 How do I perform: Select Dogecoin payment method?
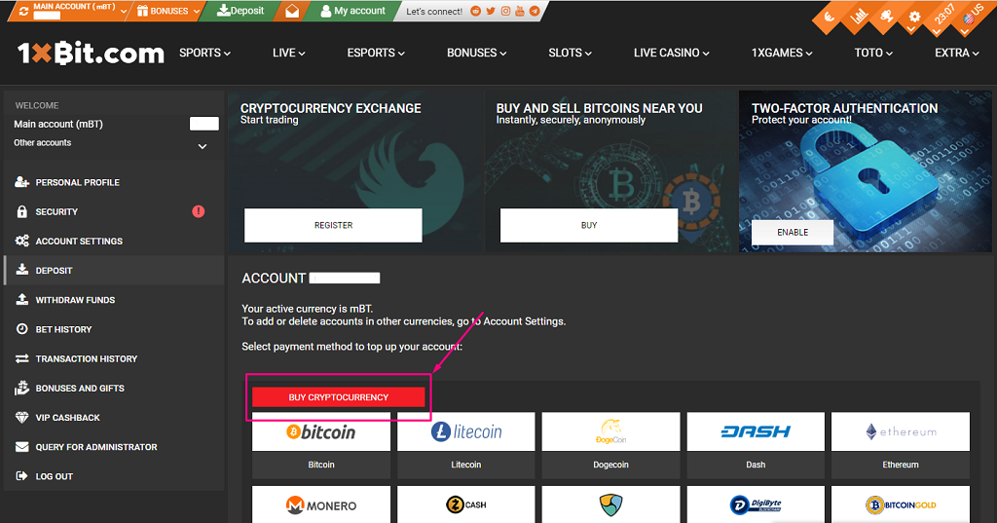(x=611, y=445)
